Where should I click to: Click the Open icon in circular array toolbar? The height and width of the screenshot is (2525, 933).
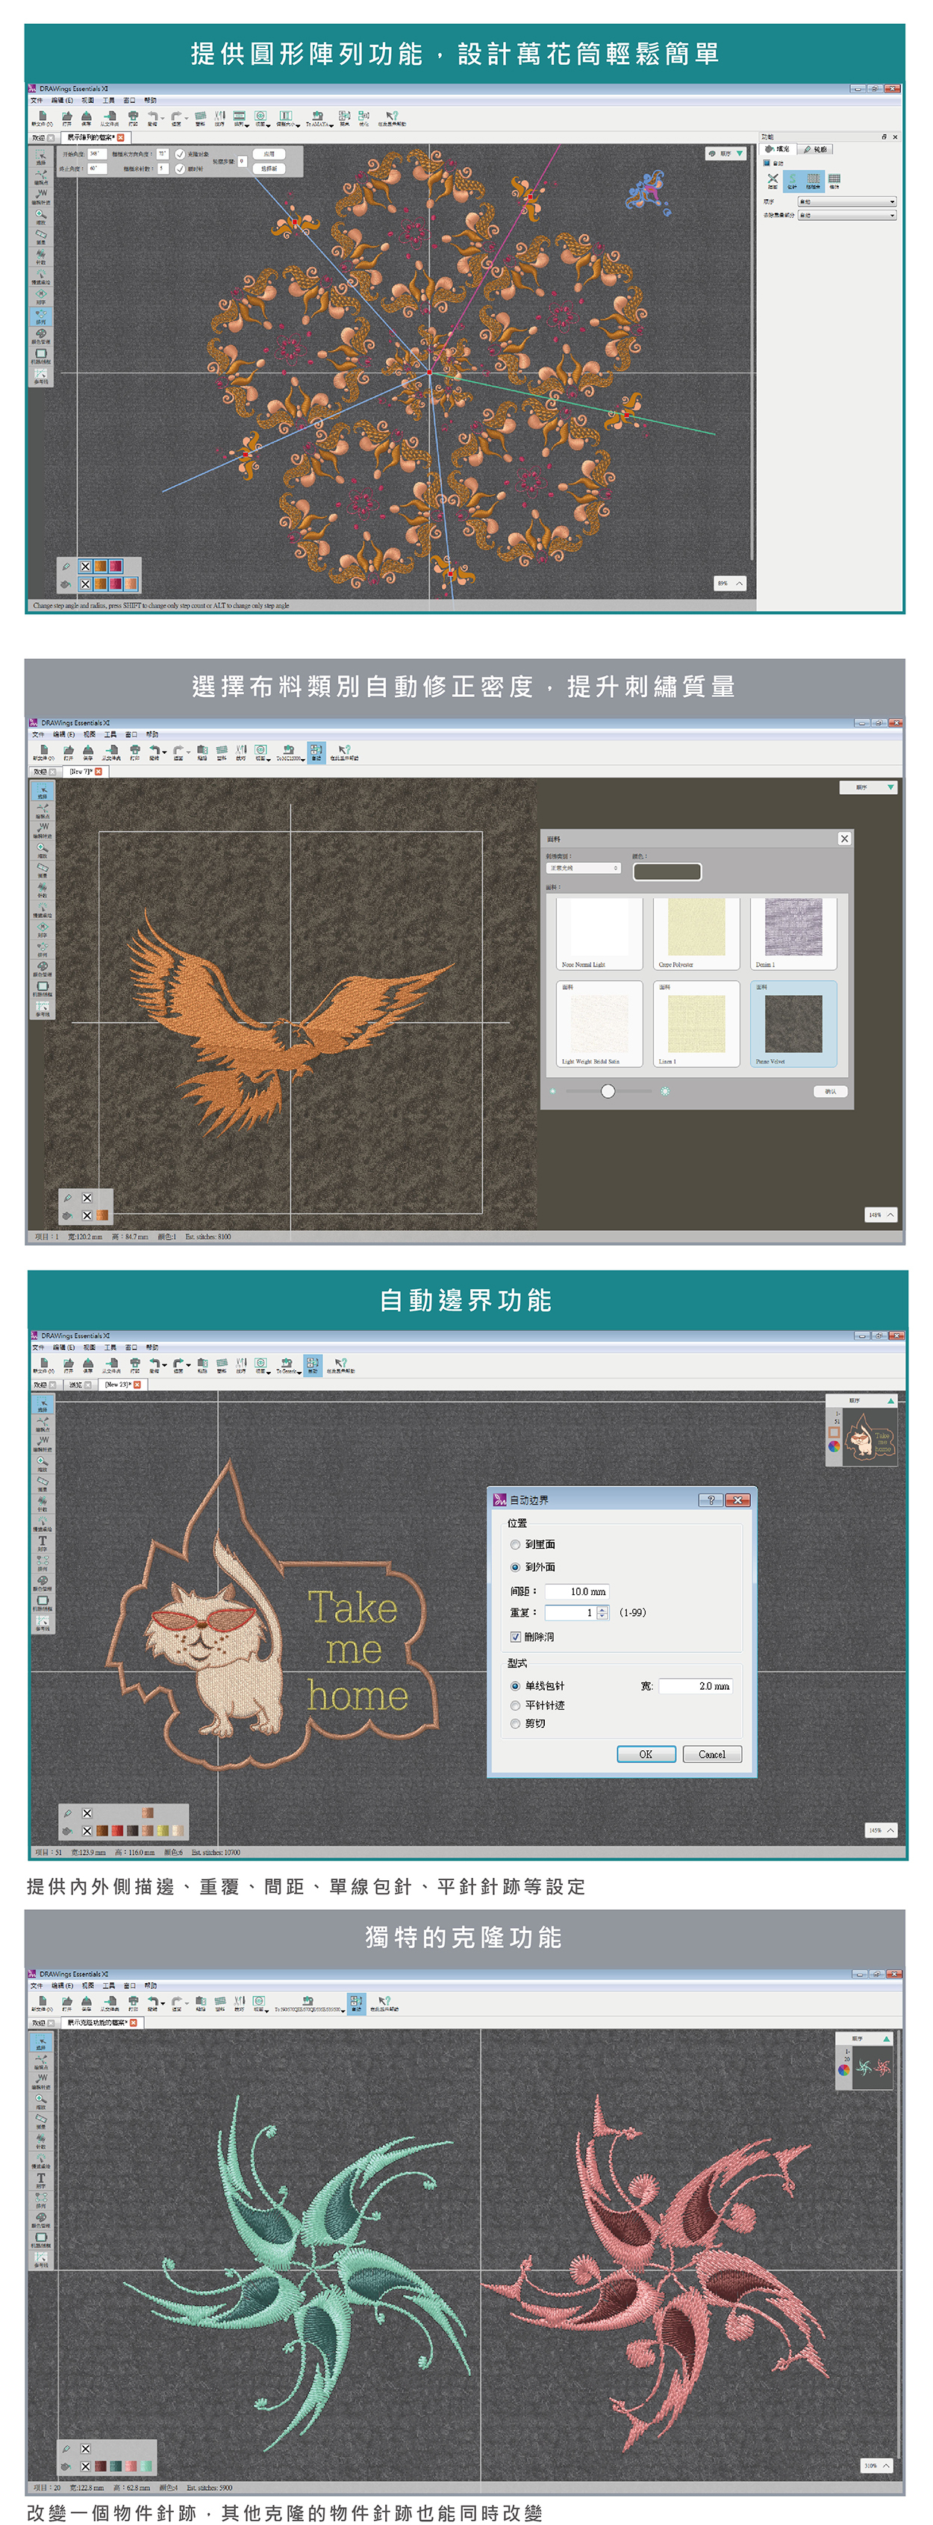(x=68, y=119)
